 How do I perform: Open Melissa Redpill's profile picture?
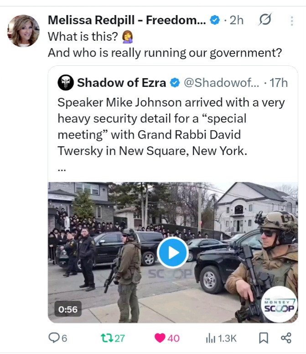pyautogui.click(x=23, y=31)
